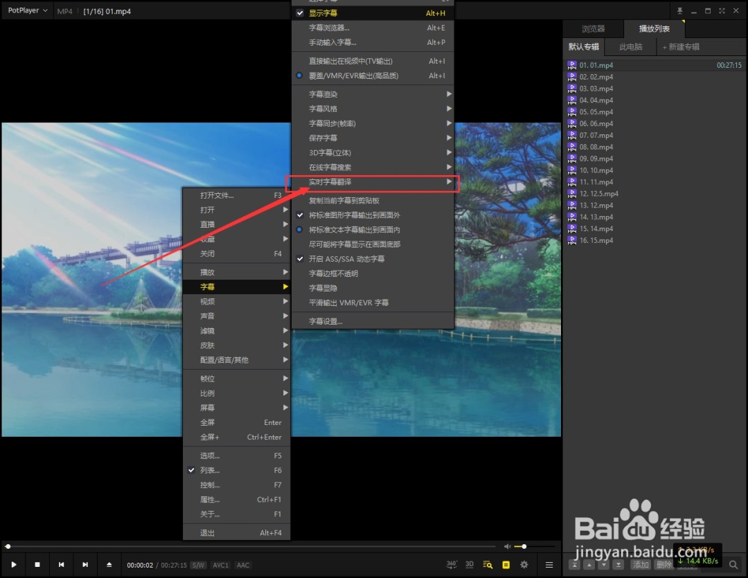Switch to the 此电脑 playlist tab

(x=631, y=47)
